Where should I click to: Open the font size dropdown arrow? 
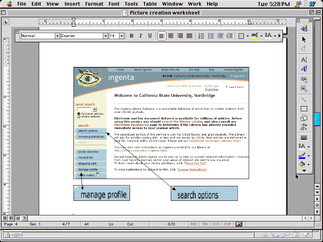[122, 36]
